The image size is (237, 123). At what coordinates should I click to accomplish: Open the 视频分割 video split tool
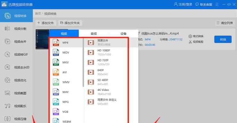click(16, 29)
